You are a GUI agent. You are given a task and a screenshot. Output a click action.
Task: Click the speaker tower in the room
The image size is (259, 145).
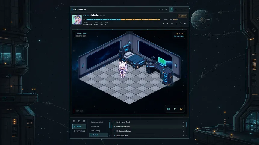[167, 76]
